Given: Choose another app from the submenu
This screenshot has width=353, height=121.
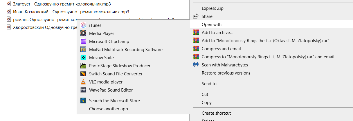Looking at the screenshot, I should pyautogui.click(x=108, y=109).
